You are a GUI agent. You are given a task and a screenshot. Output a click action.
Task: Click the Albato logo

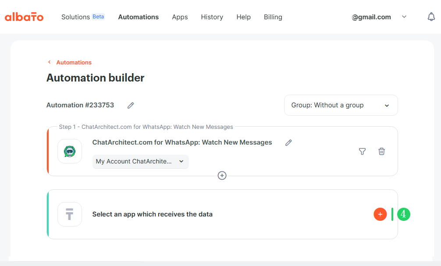tap(24, 17)
